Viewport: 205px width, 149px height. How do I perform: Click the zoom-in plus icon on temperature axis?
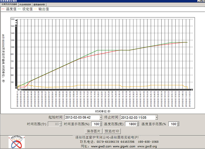(16, 20)
